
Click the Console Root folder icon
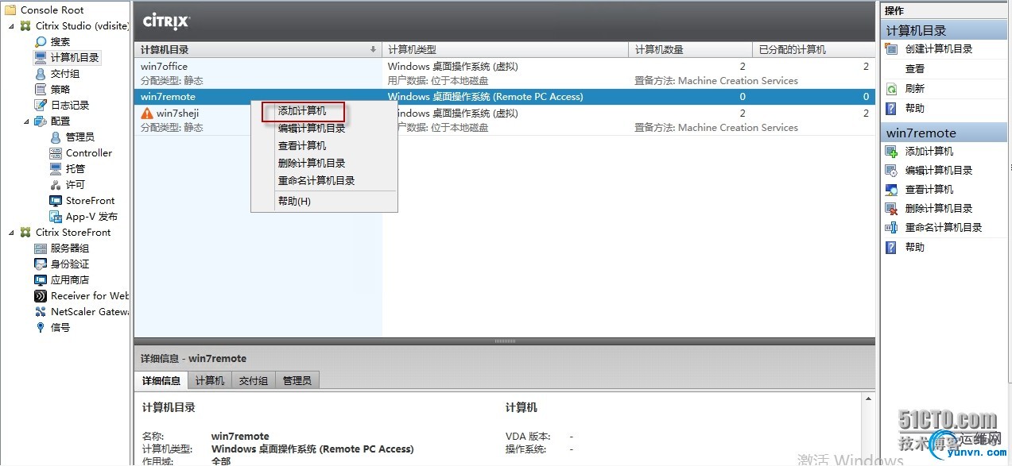tap(10, 10)
